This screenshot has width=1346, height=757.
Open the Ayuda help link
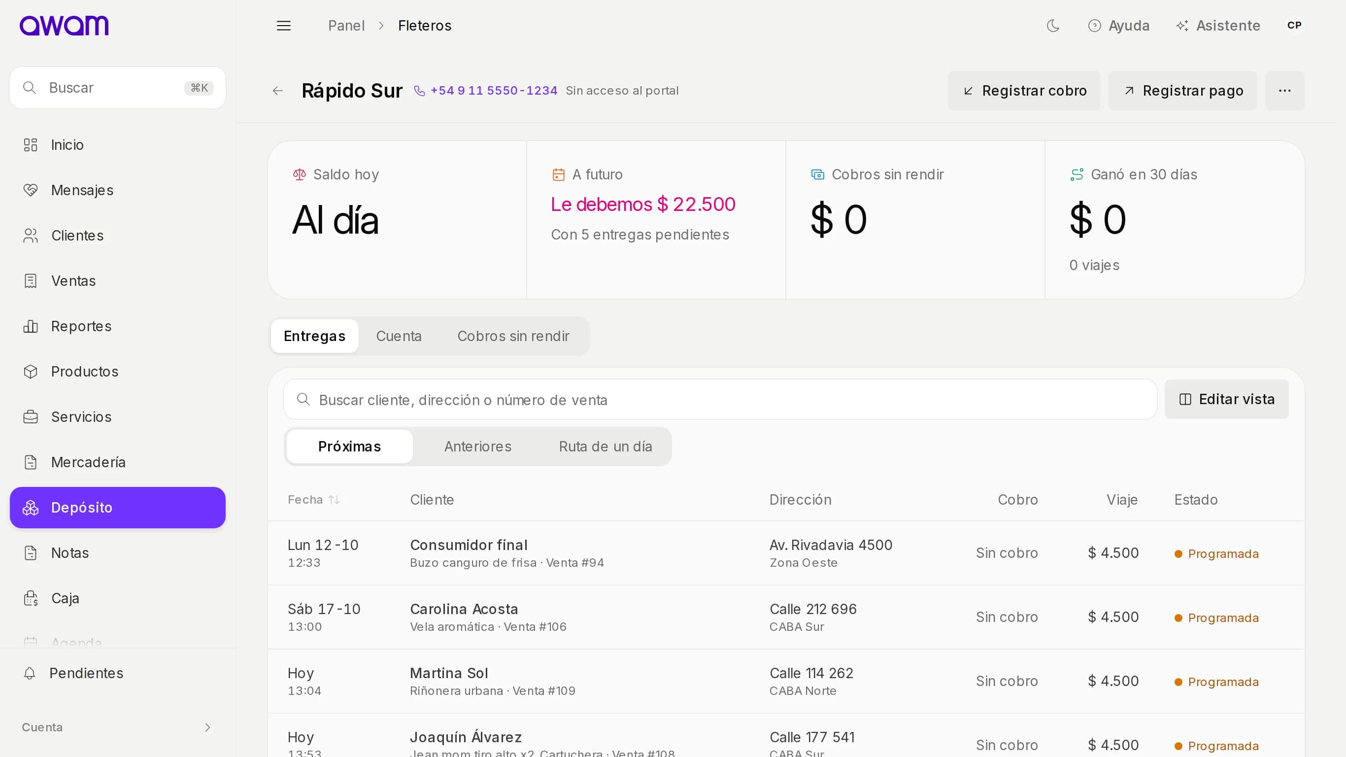coord(1119,26)
